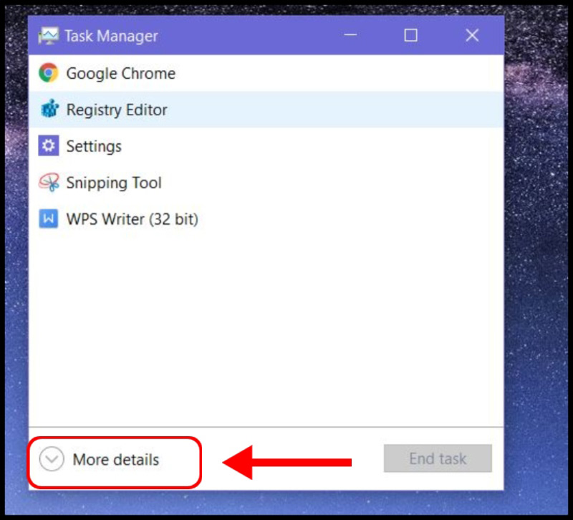Expand using the More details chevron circle
The width and height of the screenshot is (573, 520).
[52, 459]
